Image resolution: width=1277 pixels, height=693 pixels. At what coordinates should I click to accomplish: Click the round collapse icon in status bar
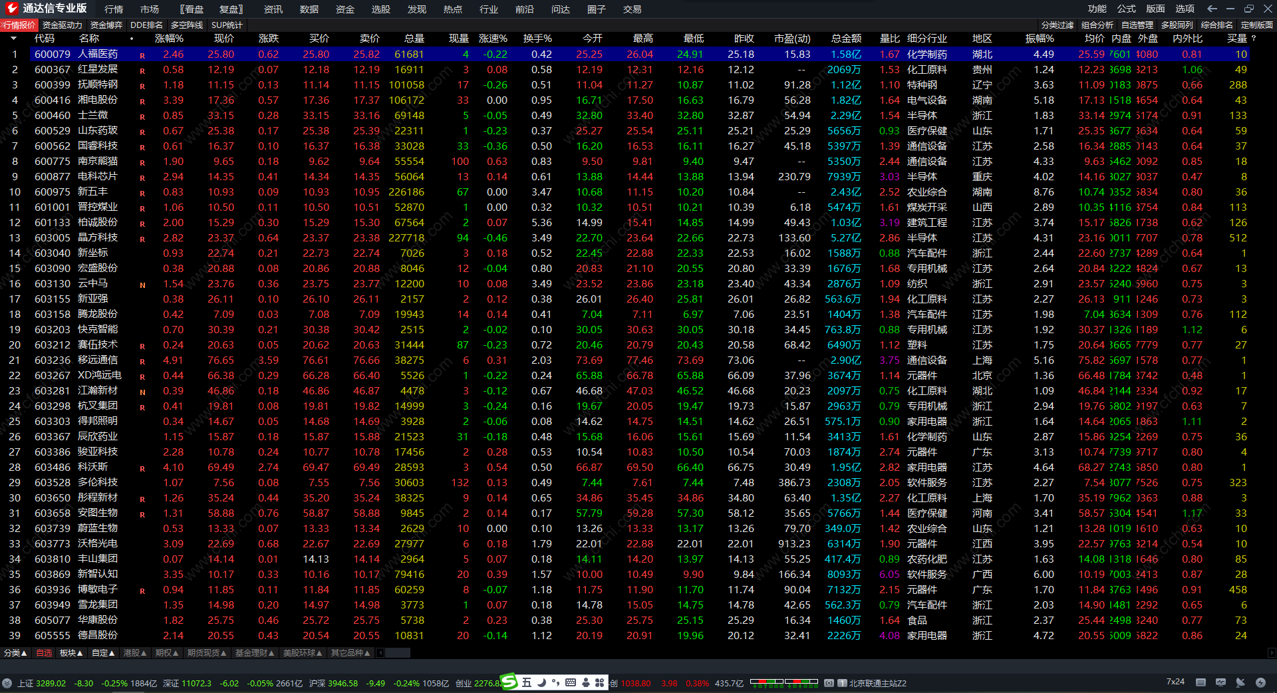tap(7, 683)
